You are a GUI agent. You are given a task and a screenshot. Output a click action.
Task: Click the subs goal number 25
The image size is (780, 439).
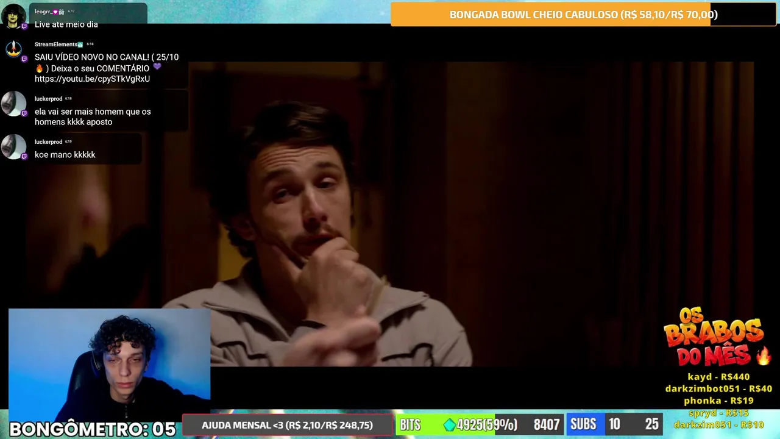pos(652,424)
